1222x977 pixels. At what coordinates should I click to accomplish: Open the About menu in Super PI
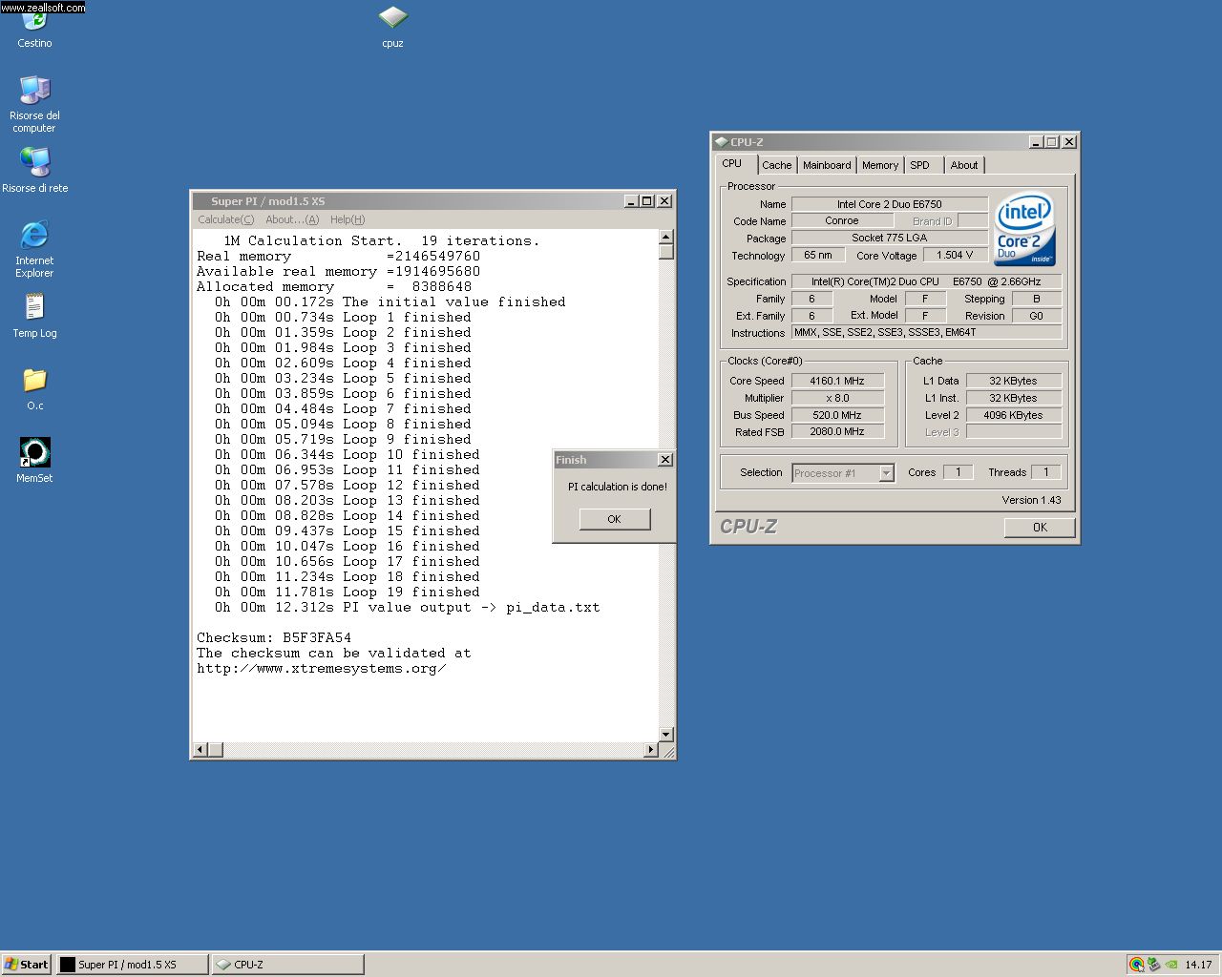click(292, 219)
